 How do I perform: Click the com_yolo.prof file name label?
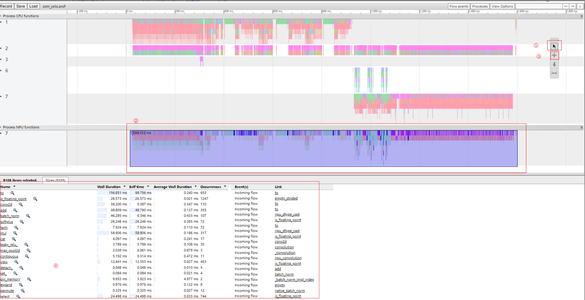click(x=54, y=6)
